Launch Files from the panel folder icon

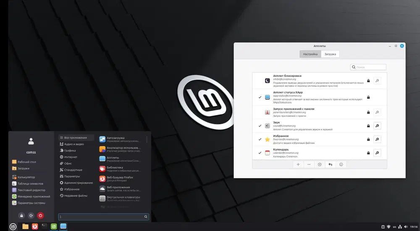(x=25, y=226)
